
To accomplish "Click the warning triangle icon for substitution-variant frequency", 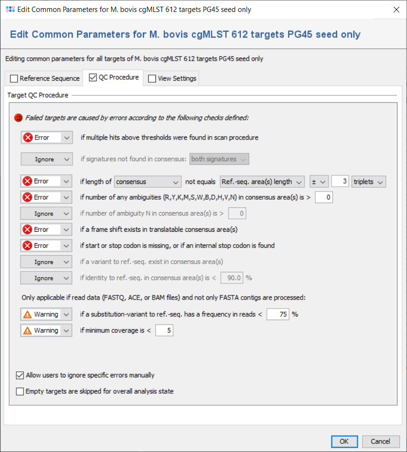I will click(27, 314).
